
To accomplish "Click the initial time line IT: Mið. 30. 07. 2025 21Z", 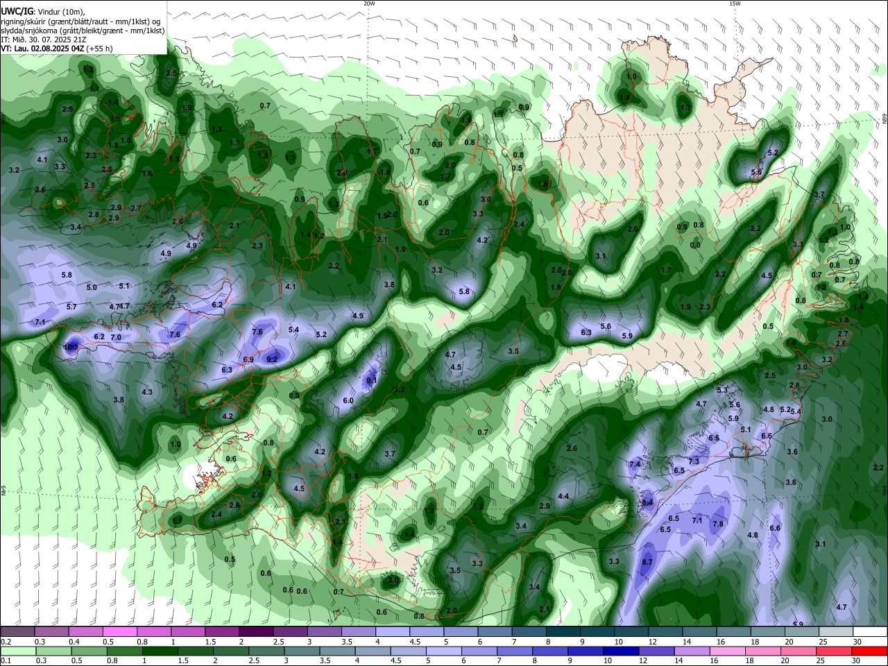I will pyautogui.click(x=44, y=40).
